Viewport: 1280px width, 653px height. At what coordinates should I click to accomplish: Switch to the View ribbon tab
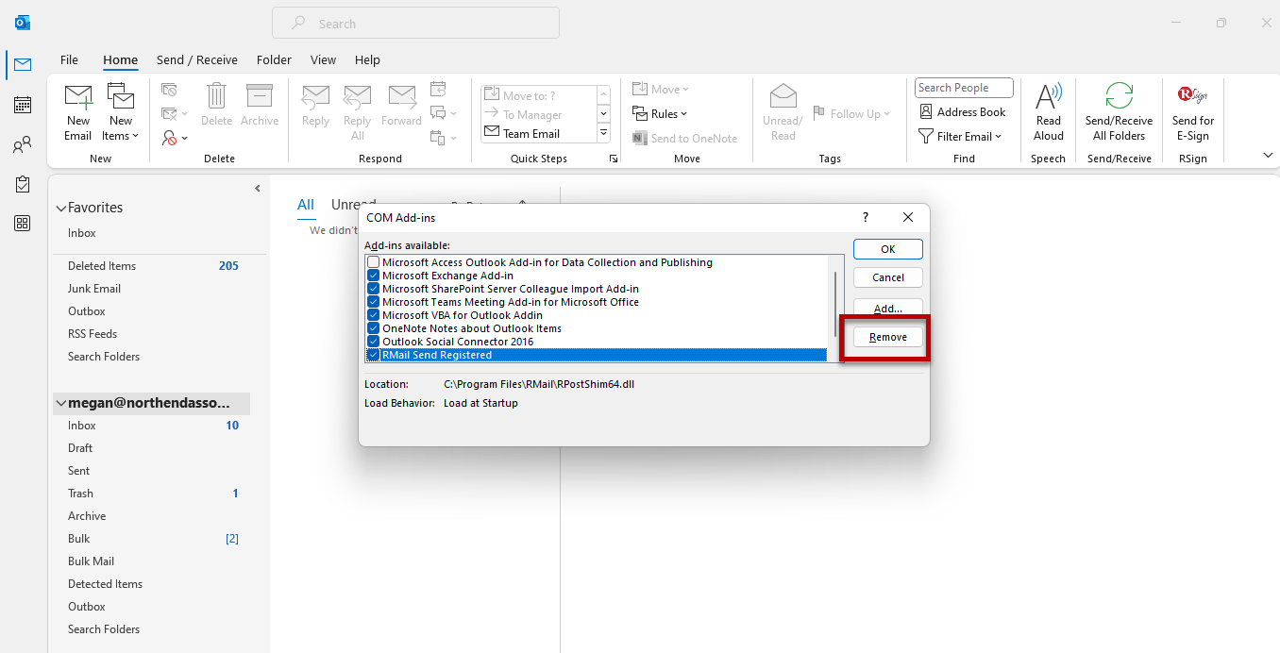point(323,59)
